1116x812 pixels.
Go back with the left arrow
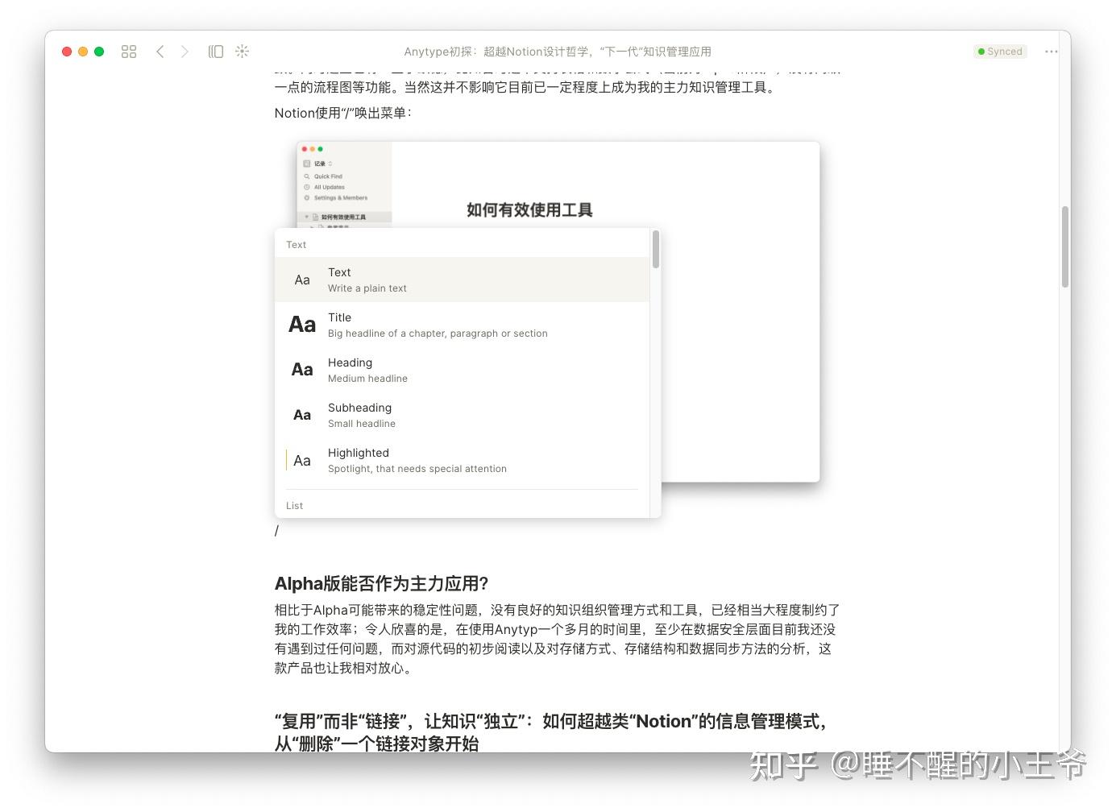click(x=160, y=52)
